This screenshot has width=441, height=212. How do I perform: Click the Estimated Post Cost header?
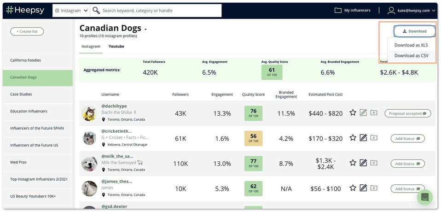point(326,94)
